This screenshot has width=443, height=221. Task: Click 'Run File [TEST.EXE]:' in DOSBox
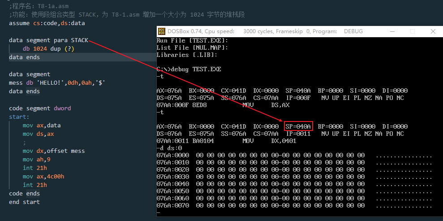coord(192,40)
